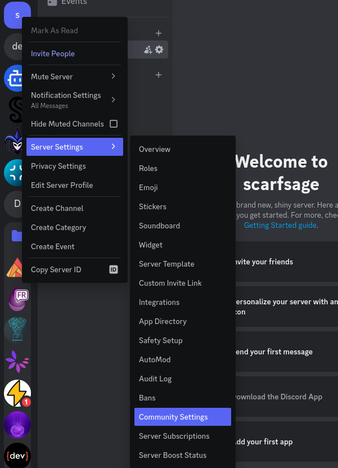Select Create Event
338x468 pixels.
75,246
